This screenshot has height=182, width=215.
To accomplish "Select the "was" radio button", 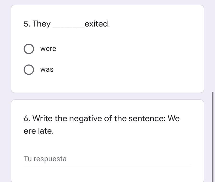I will 29,70.
